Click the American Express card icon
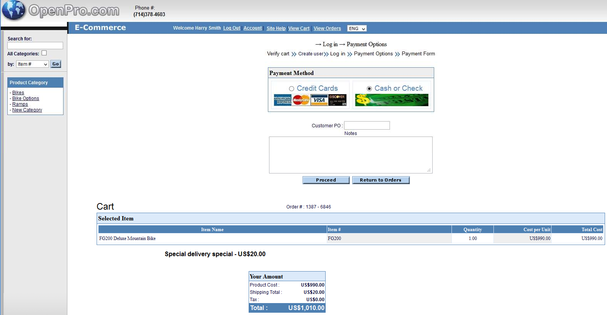 (282, 100)
